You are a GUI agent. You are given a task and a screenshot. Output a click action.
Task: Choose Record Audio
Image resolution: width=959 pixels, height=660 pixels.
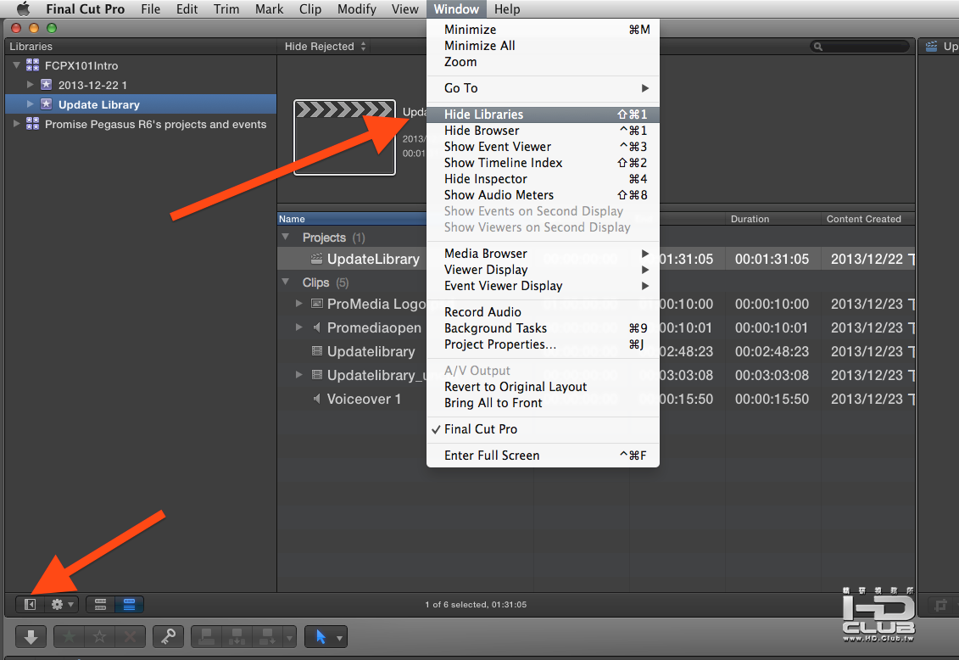click(543, 312)
